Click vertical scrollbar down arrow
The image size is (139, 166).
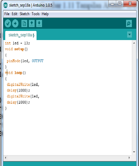134,152
